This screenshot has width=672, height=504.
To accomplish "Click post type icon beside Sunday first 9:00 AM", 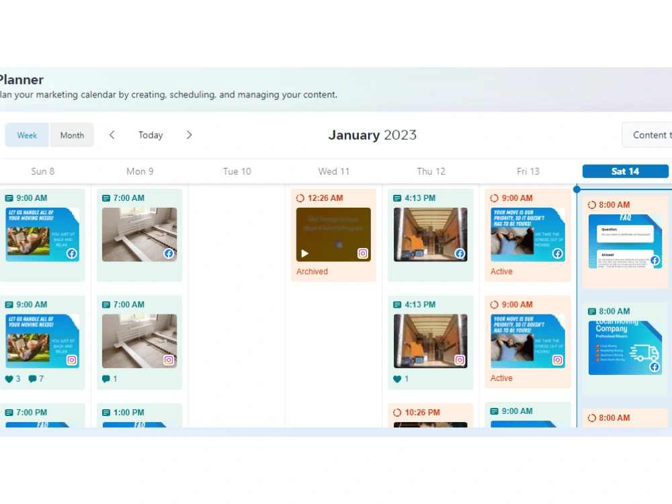I will click(9, 198).
